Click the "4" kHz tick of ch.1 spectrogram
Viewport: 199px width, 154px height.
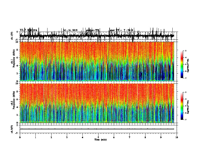[18, 66]
